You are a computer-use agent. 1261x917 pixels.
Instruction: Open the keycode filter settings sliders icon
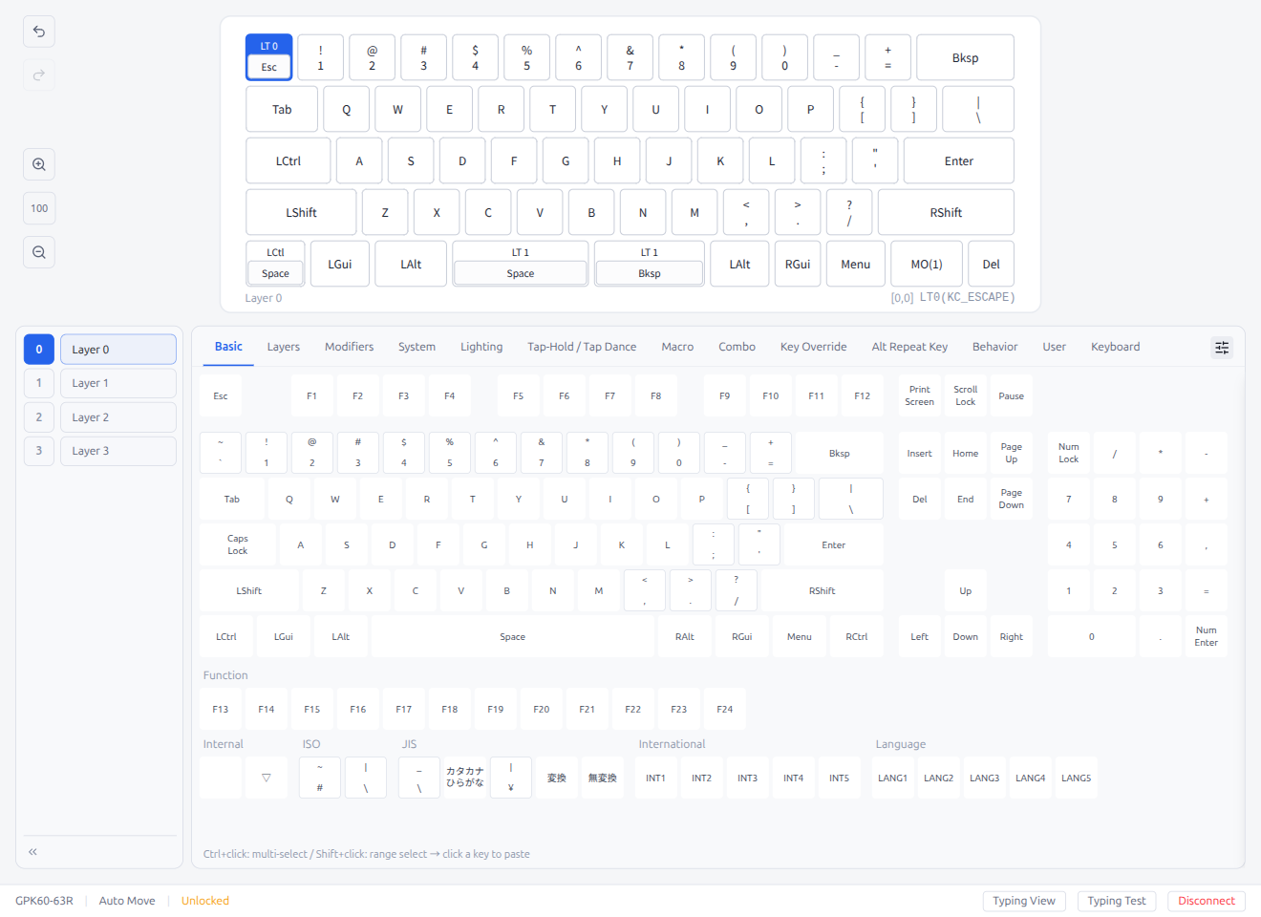click(1222, 347)
